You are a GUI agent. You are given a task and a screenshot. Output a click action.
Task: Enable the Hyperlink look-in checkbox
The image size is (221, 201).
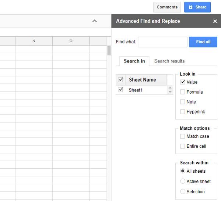183,112
